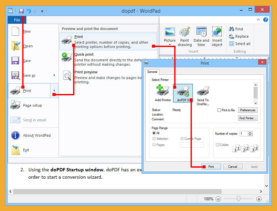
Task: Select the All page range radio button
Action: coord(154,133)
